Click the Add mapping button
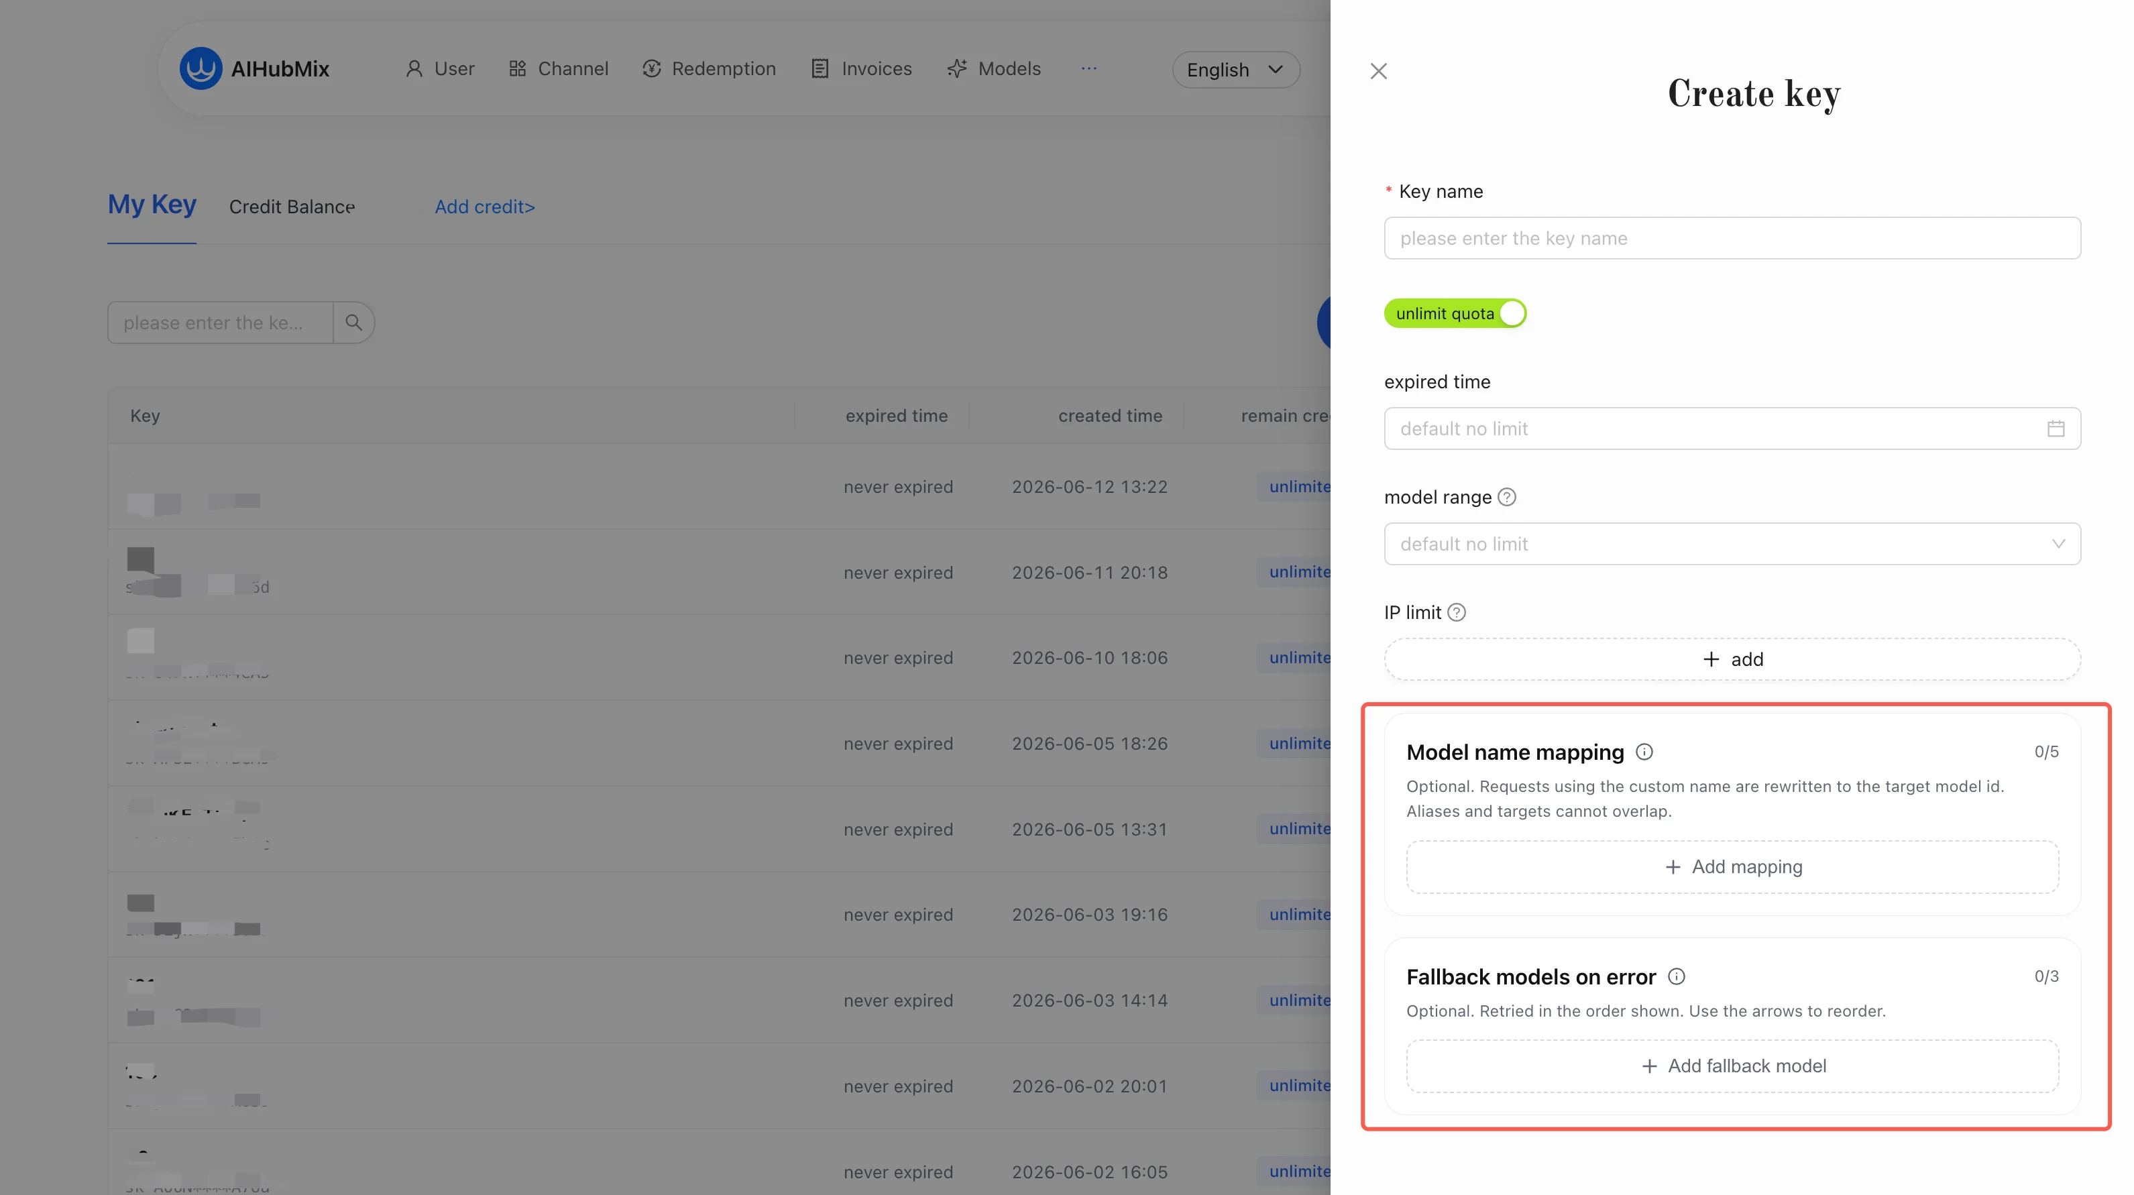 [1732, 867]
